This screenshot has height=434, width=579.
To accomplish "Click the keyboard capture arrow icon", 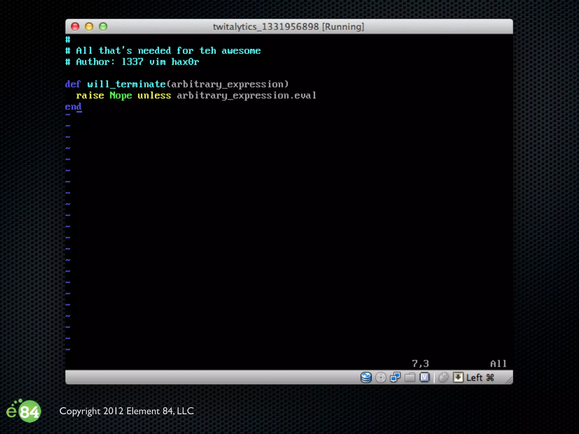I will [x=458, y=377].
